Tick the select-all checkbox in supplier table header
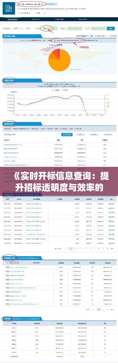This screenshot has height=363, width=118. tap(4, 263)
